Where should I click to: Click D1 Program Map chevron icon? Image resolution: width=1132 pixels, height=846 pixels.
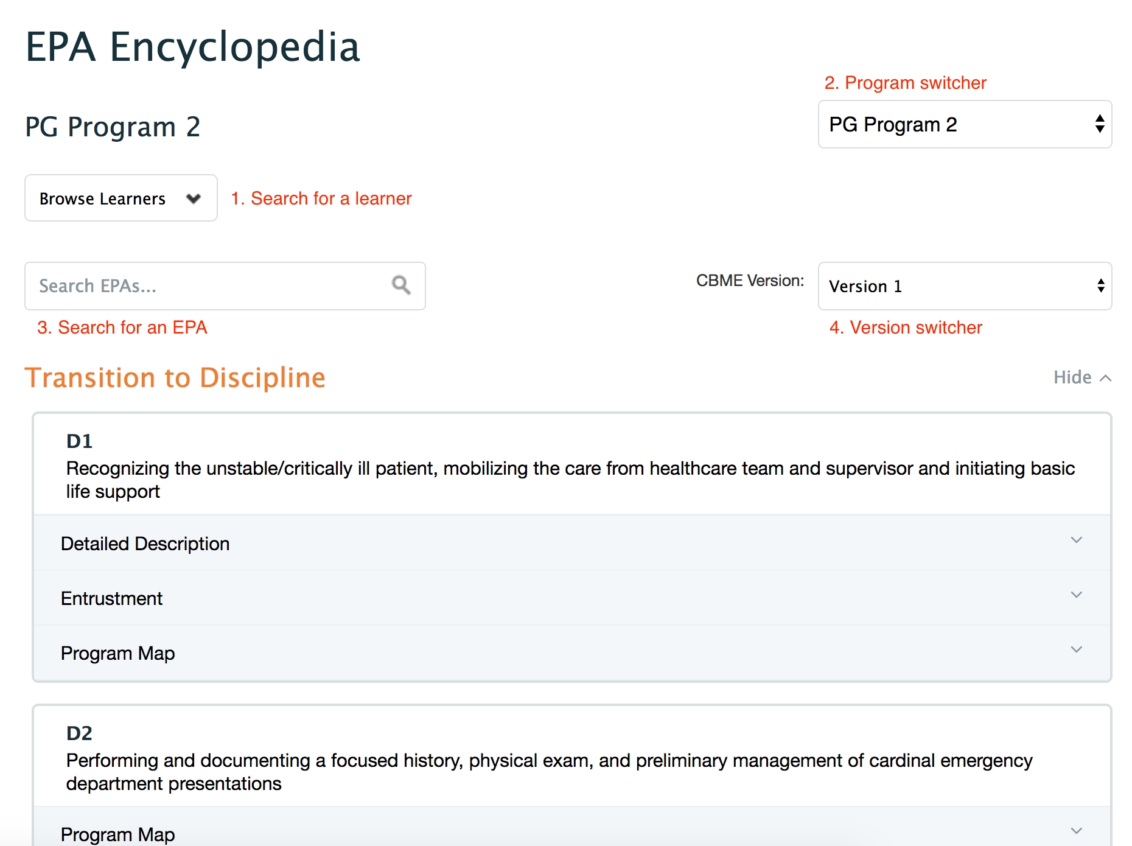tap(1076, 650)
